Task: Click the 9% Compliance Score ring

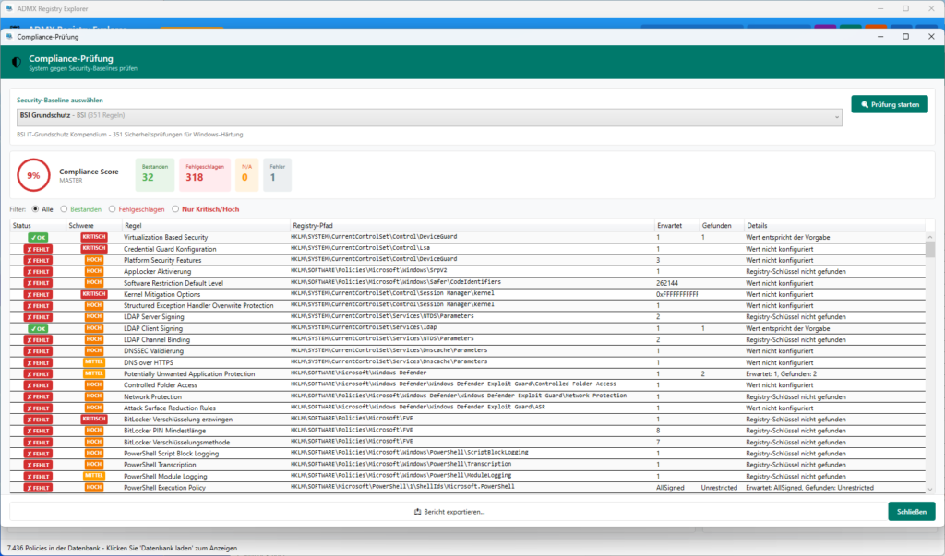Action: coord(34,174)
